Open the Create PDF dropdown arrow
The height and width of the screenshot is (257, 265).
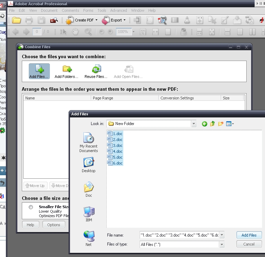pyautogui.click(x=97, y=20)
